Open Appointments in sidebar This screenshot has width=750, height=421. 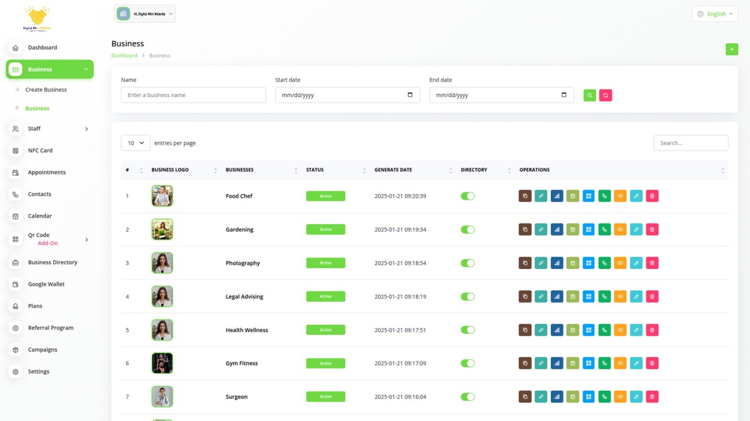(x=47, y=172)
